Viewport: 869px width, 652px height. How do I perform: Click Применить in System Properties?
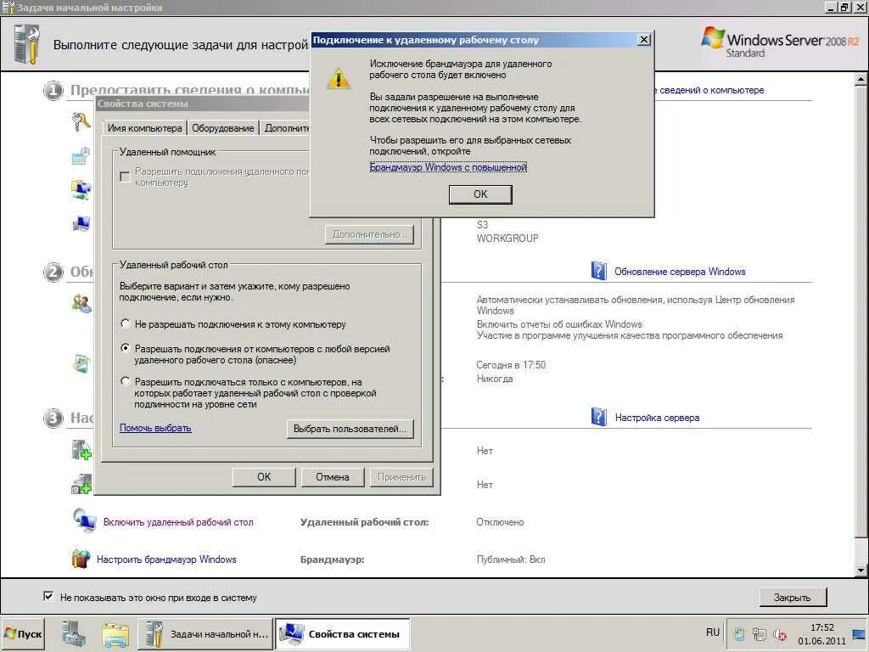[401, 477]
